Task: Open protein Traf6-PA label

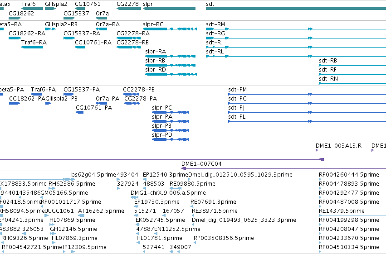Action: pos(44,90)
